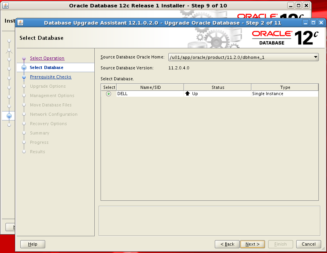Click the Select Operation step bullet icon
Image resolution: width=327 pixels, height=253 pixels.
[x=24, y=58]
